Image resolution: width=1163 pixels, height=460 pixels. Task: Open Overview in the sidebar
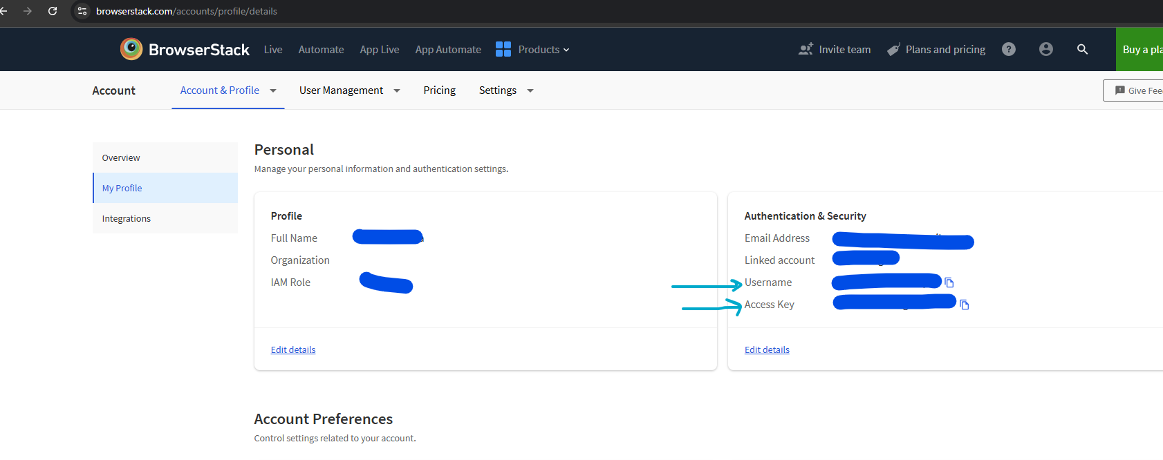165,157
